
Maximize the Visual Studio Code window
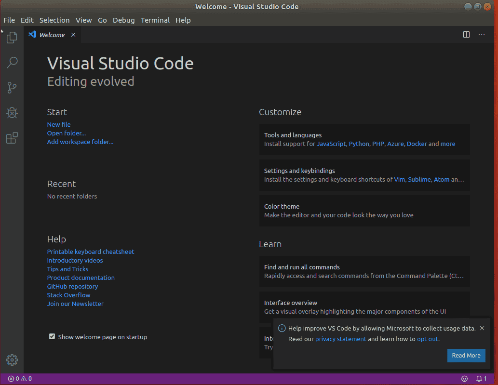[478, 7]
